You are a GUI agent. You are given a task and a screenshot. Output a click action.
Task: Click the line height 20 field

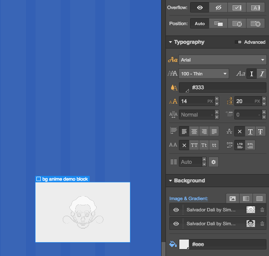[248, 101]
